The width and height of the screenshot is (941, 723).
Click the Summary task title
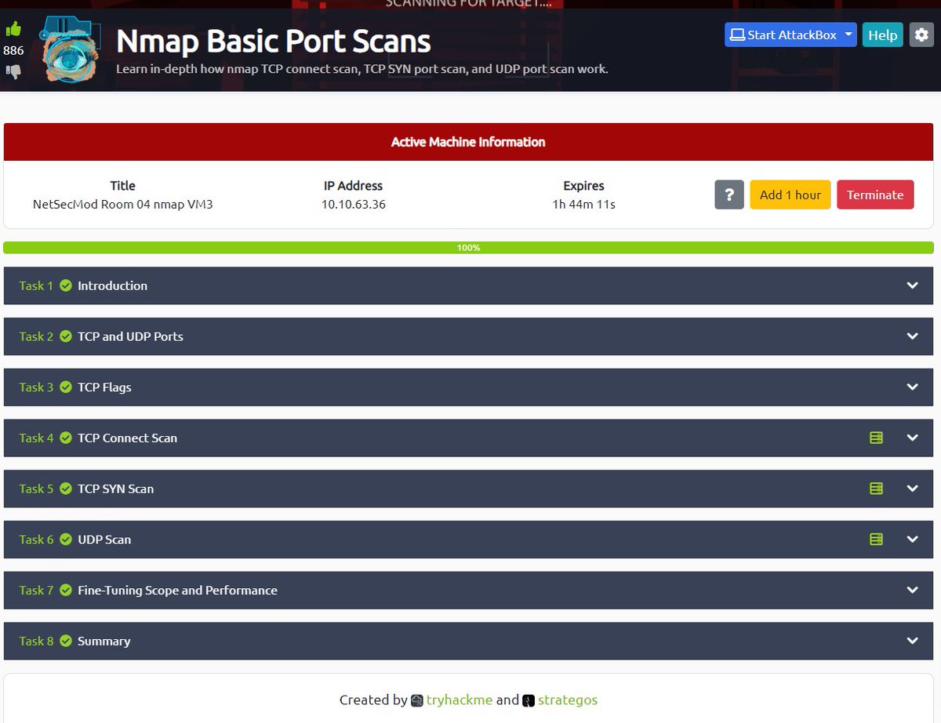point(104,641)
